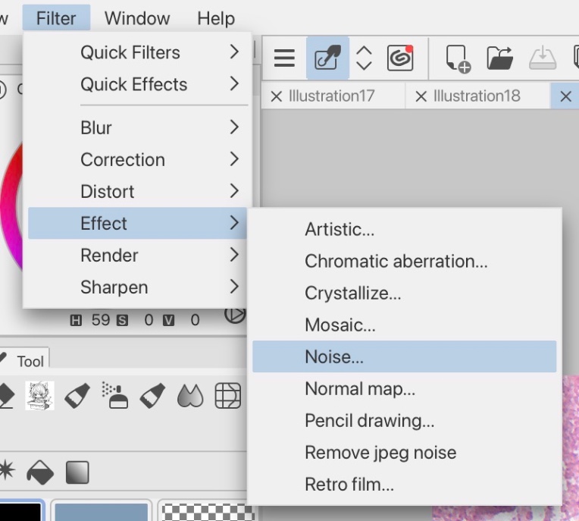This screenshot has height=521, width=579.
Task: Select the Liquify mesh grid tool
Action: 227,395
